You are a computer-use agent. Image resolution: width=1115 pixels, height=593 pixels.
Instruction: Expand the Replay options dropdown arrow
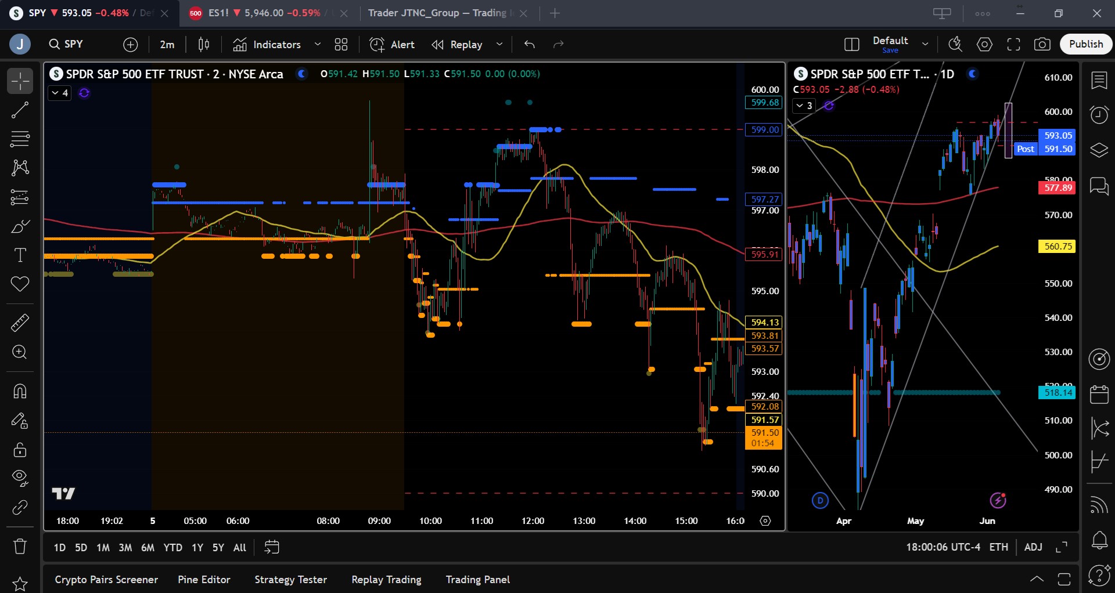point(499,44)
